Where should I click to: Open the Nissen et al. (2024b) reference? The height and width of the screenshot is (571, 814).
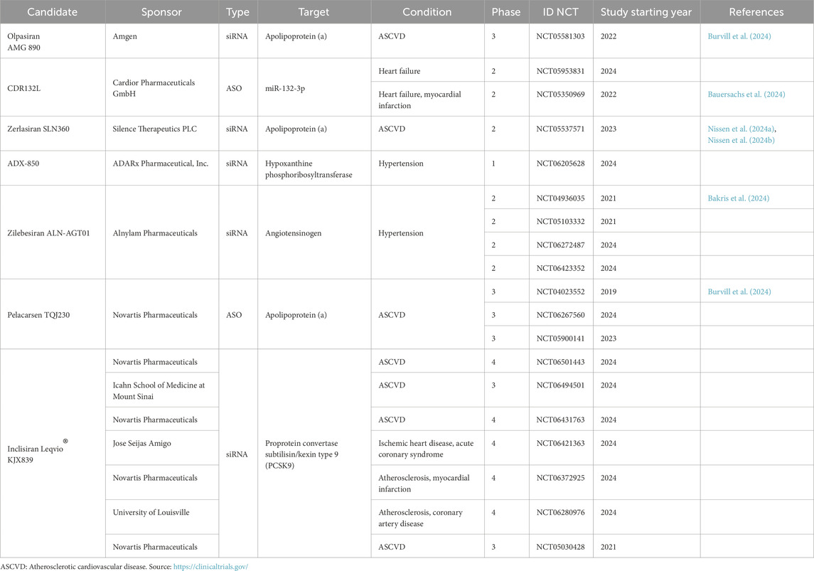741,140
